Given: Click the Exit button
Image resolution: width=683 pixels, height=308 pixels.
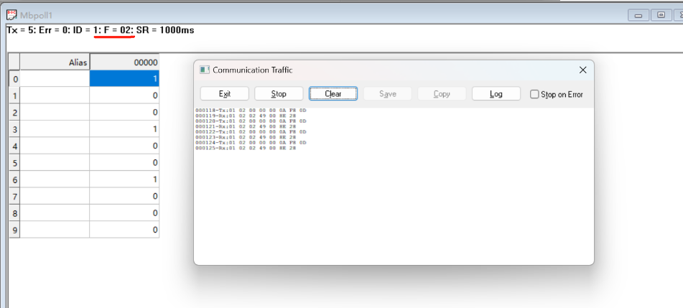Looking at the screenshot, I should (224, 93).
